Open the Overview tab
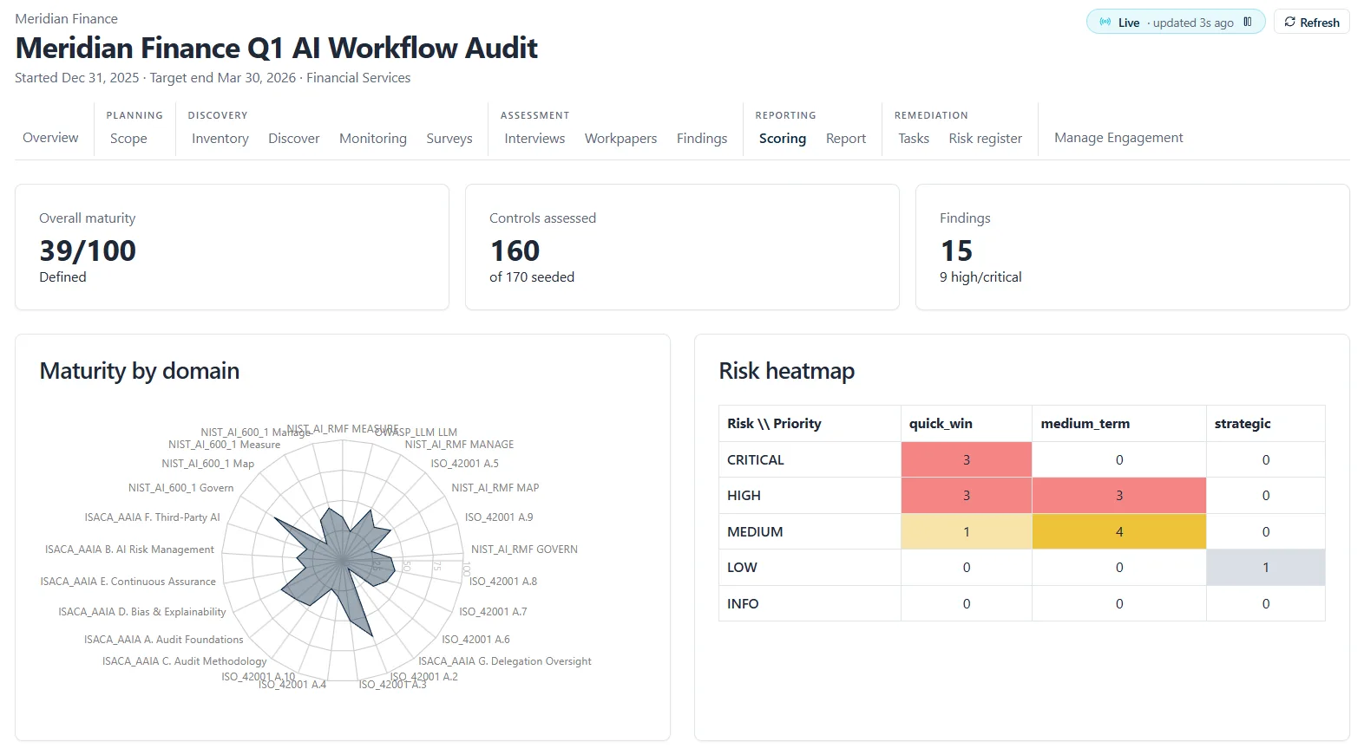 click(50, 138)
